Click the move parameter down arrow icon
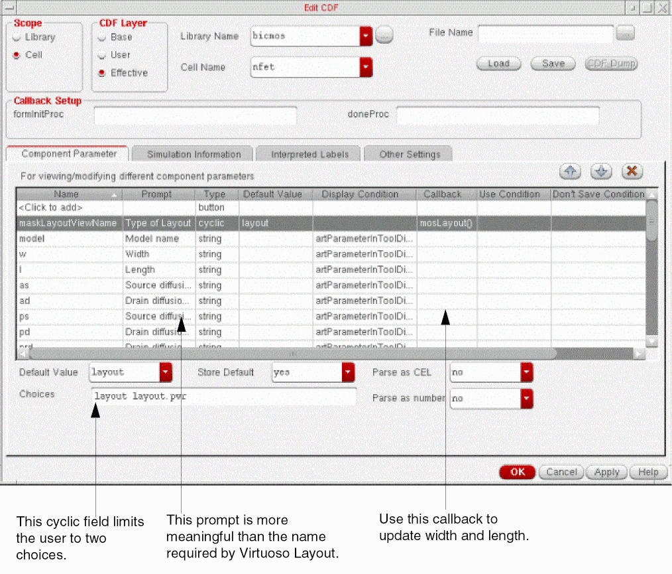This screenshot has height=574, width=672. click(x=600, y=172)
